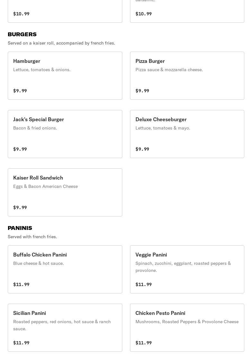Choose Jack's Special Burger

tap(65, 134)
